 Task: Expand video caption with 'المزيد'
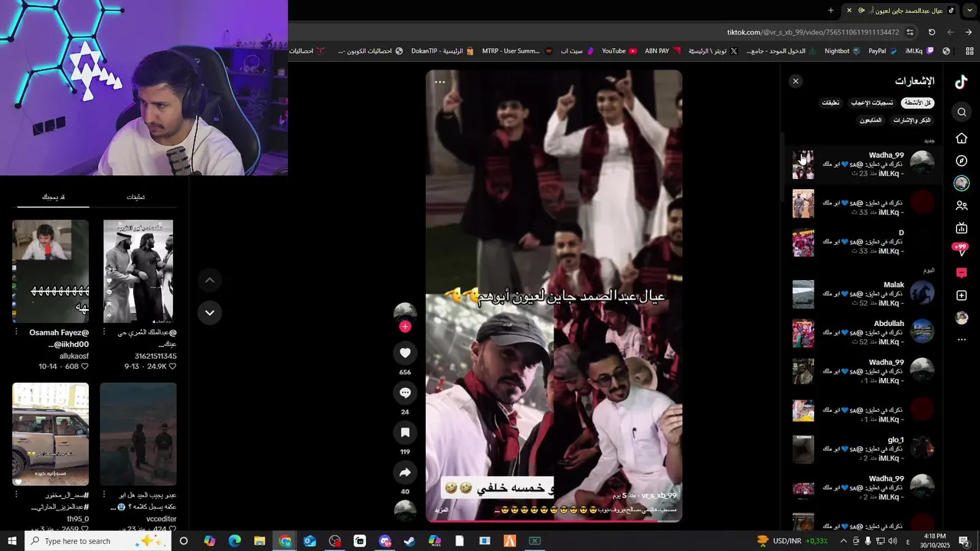point(441,510)
